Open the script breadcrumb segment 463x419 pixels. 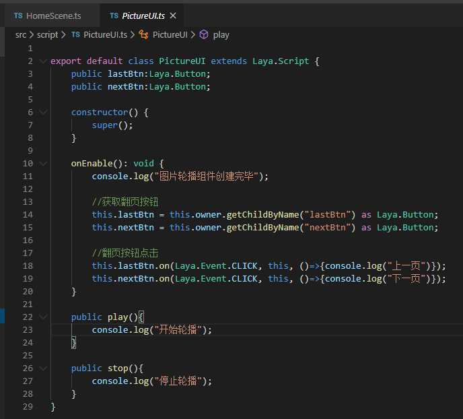click(x=47, y=35)
